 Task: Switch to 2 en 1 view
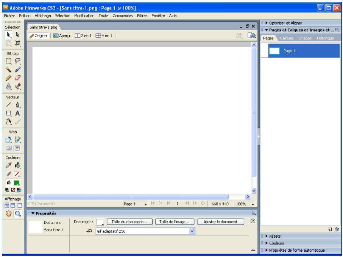coord(83,36)
